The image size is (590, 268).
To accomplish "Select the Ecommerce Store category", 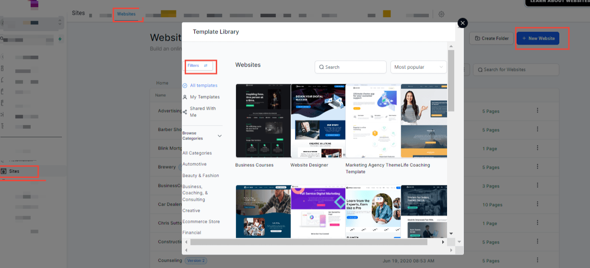I will pos(201,221).
